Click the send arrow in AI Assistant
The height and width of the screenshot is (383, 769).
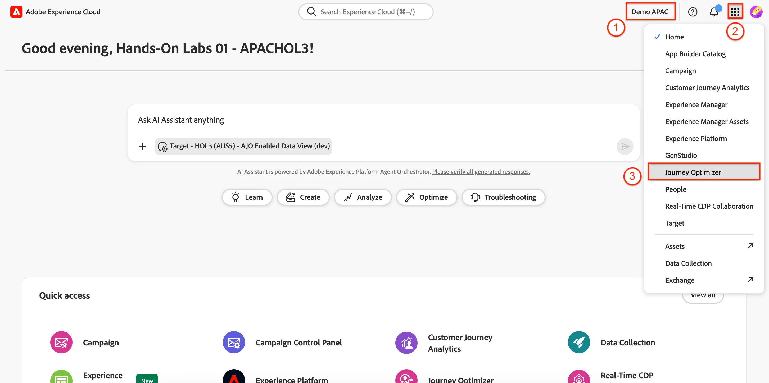click(625, 147)
